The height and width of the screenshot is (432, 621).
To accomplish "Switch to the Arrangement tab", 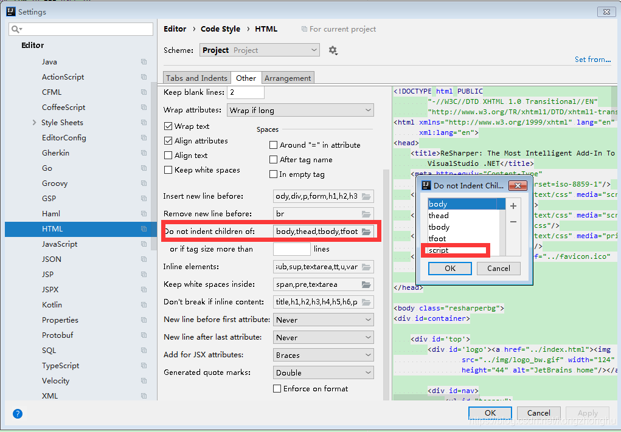I will pos(288,78).
